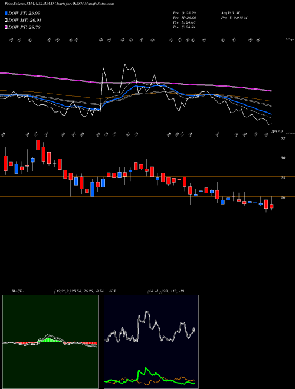Click the white DOW MT legend swatch
This screenshot has width=295, height=389.
click(x=6, y=21)
